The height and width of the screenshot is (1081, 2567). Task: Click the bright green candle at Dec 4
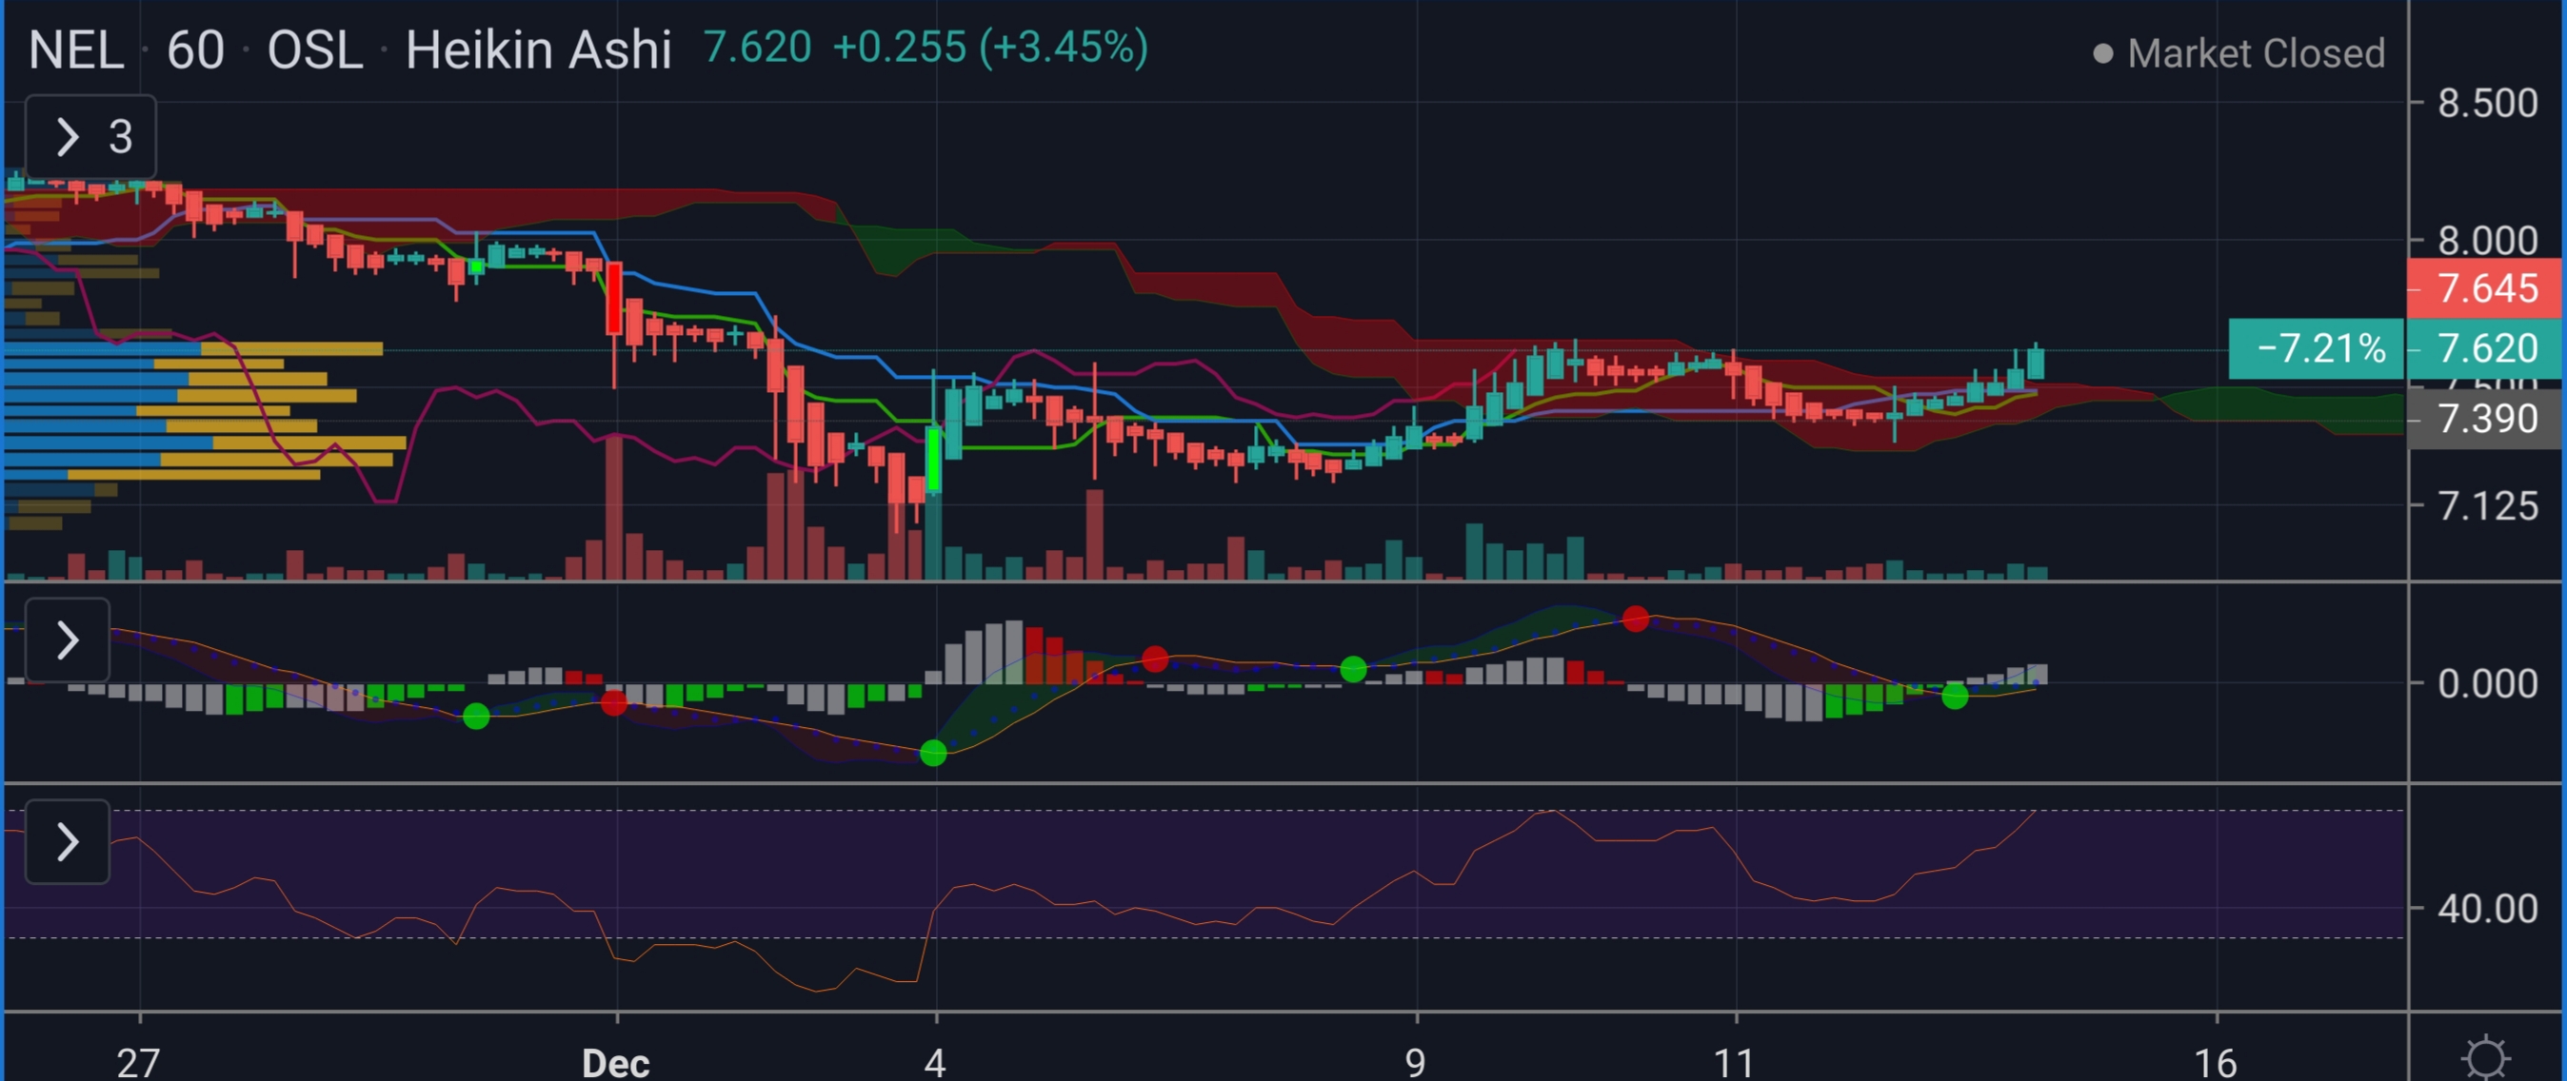(934, 459)
